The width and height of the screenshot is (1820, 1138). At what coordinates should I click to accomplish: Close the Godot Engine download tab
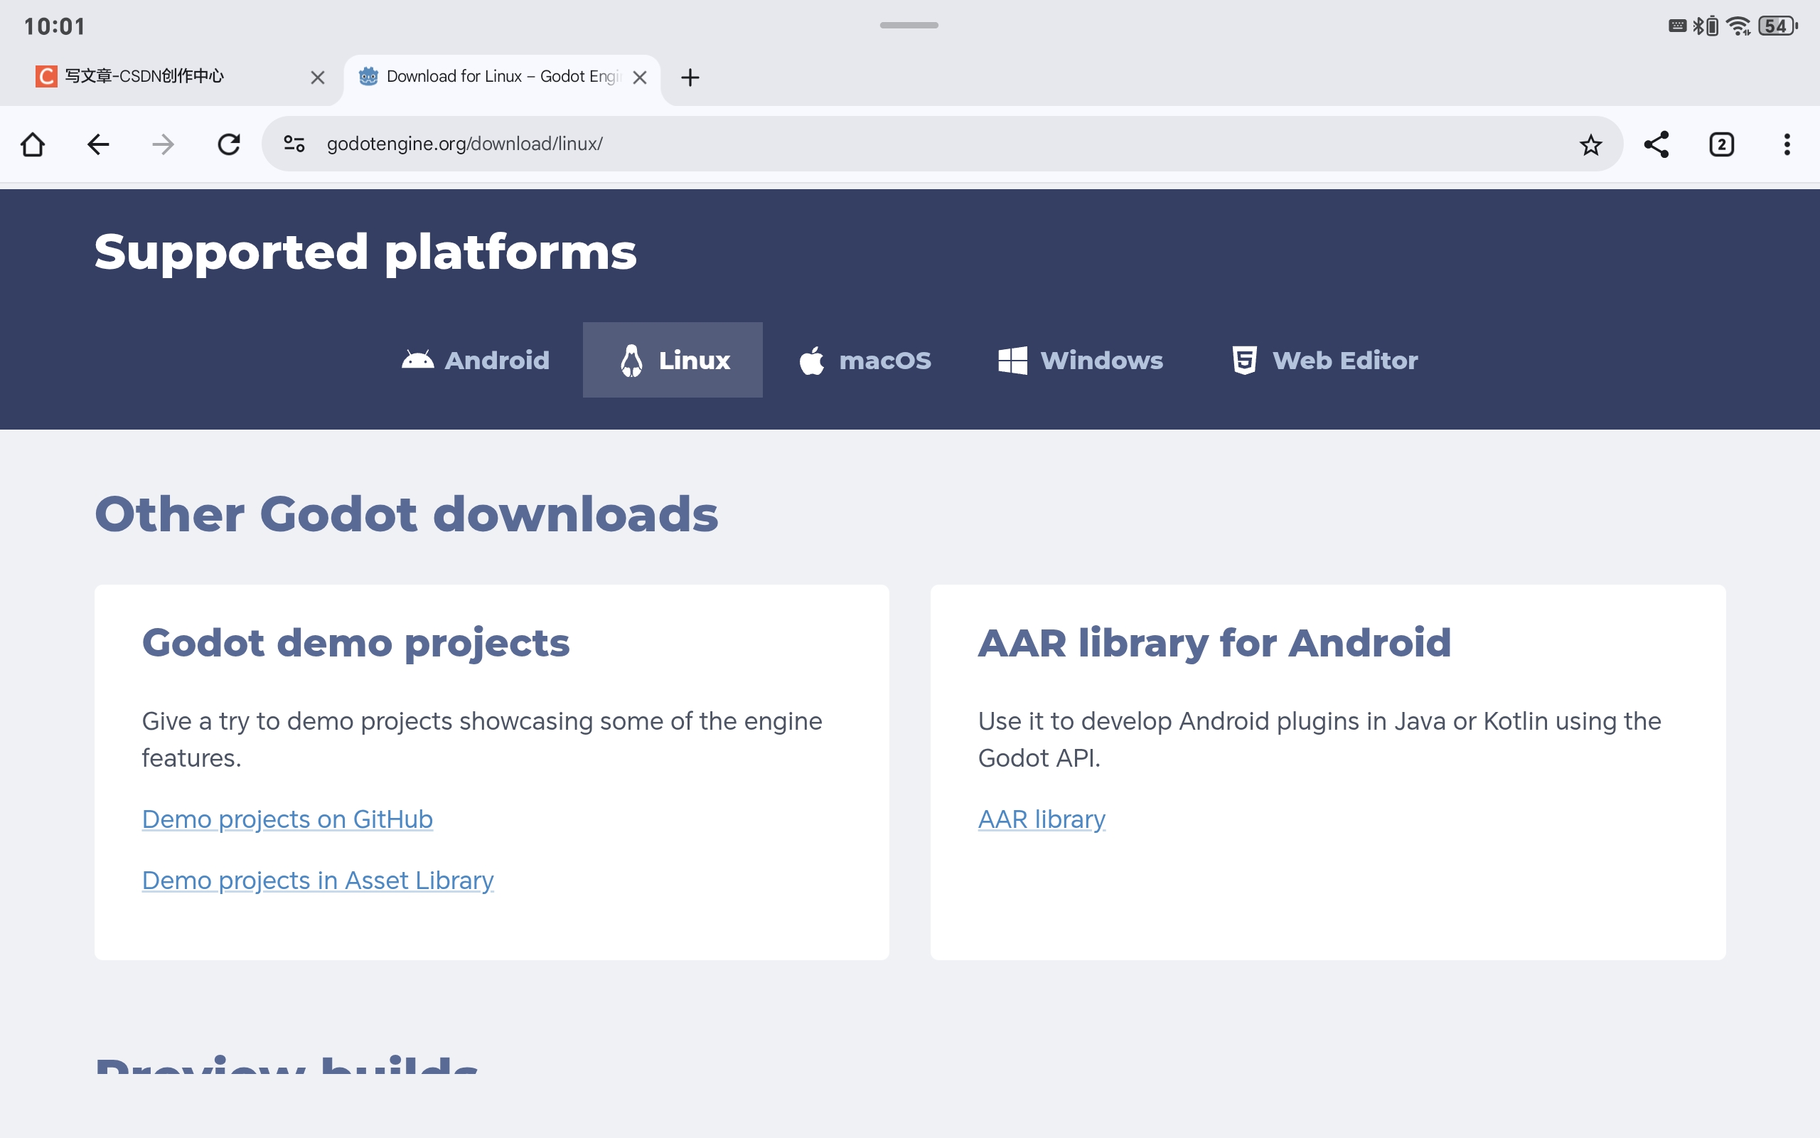coord(640,78)
